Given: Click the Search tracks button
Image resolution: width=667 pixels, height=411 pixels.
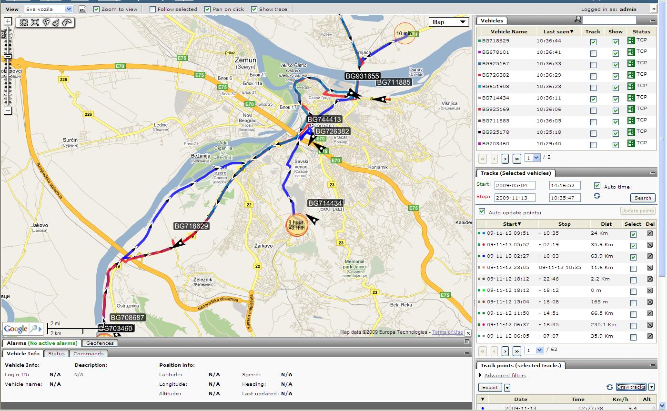Looking at the screenshot, I should [643, 198].
